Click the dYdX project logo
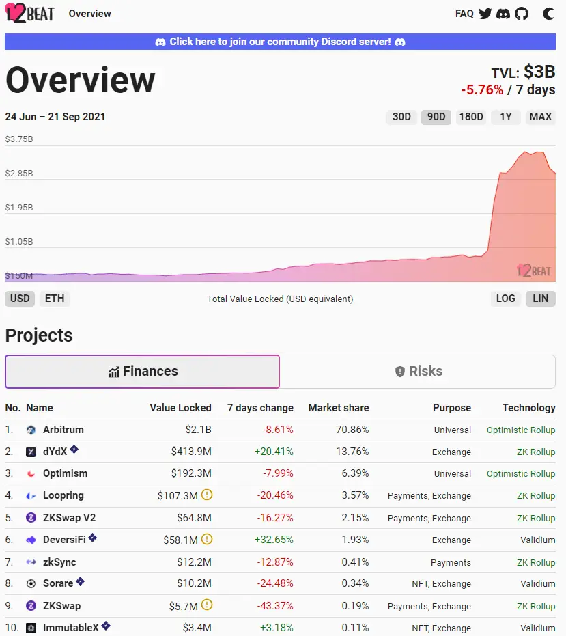 pyautogui.click(x=31, y=452)
